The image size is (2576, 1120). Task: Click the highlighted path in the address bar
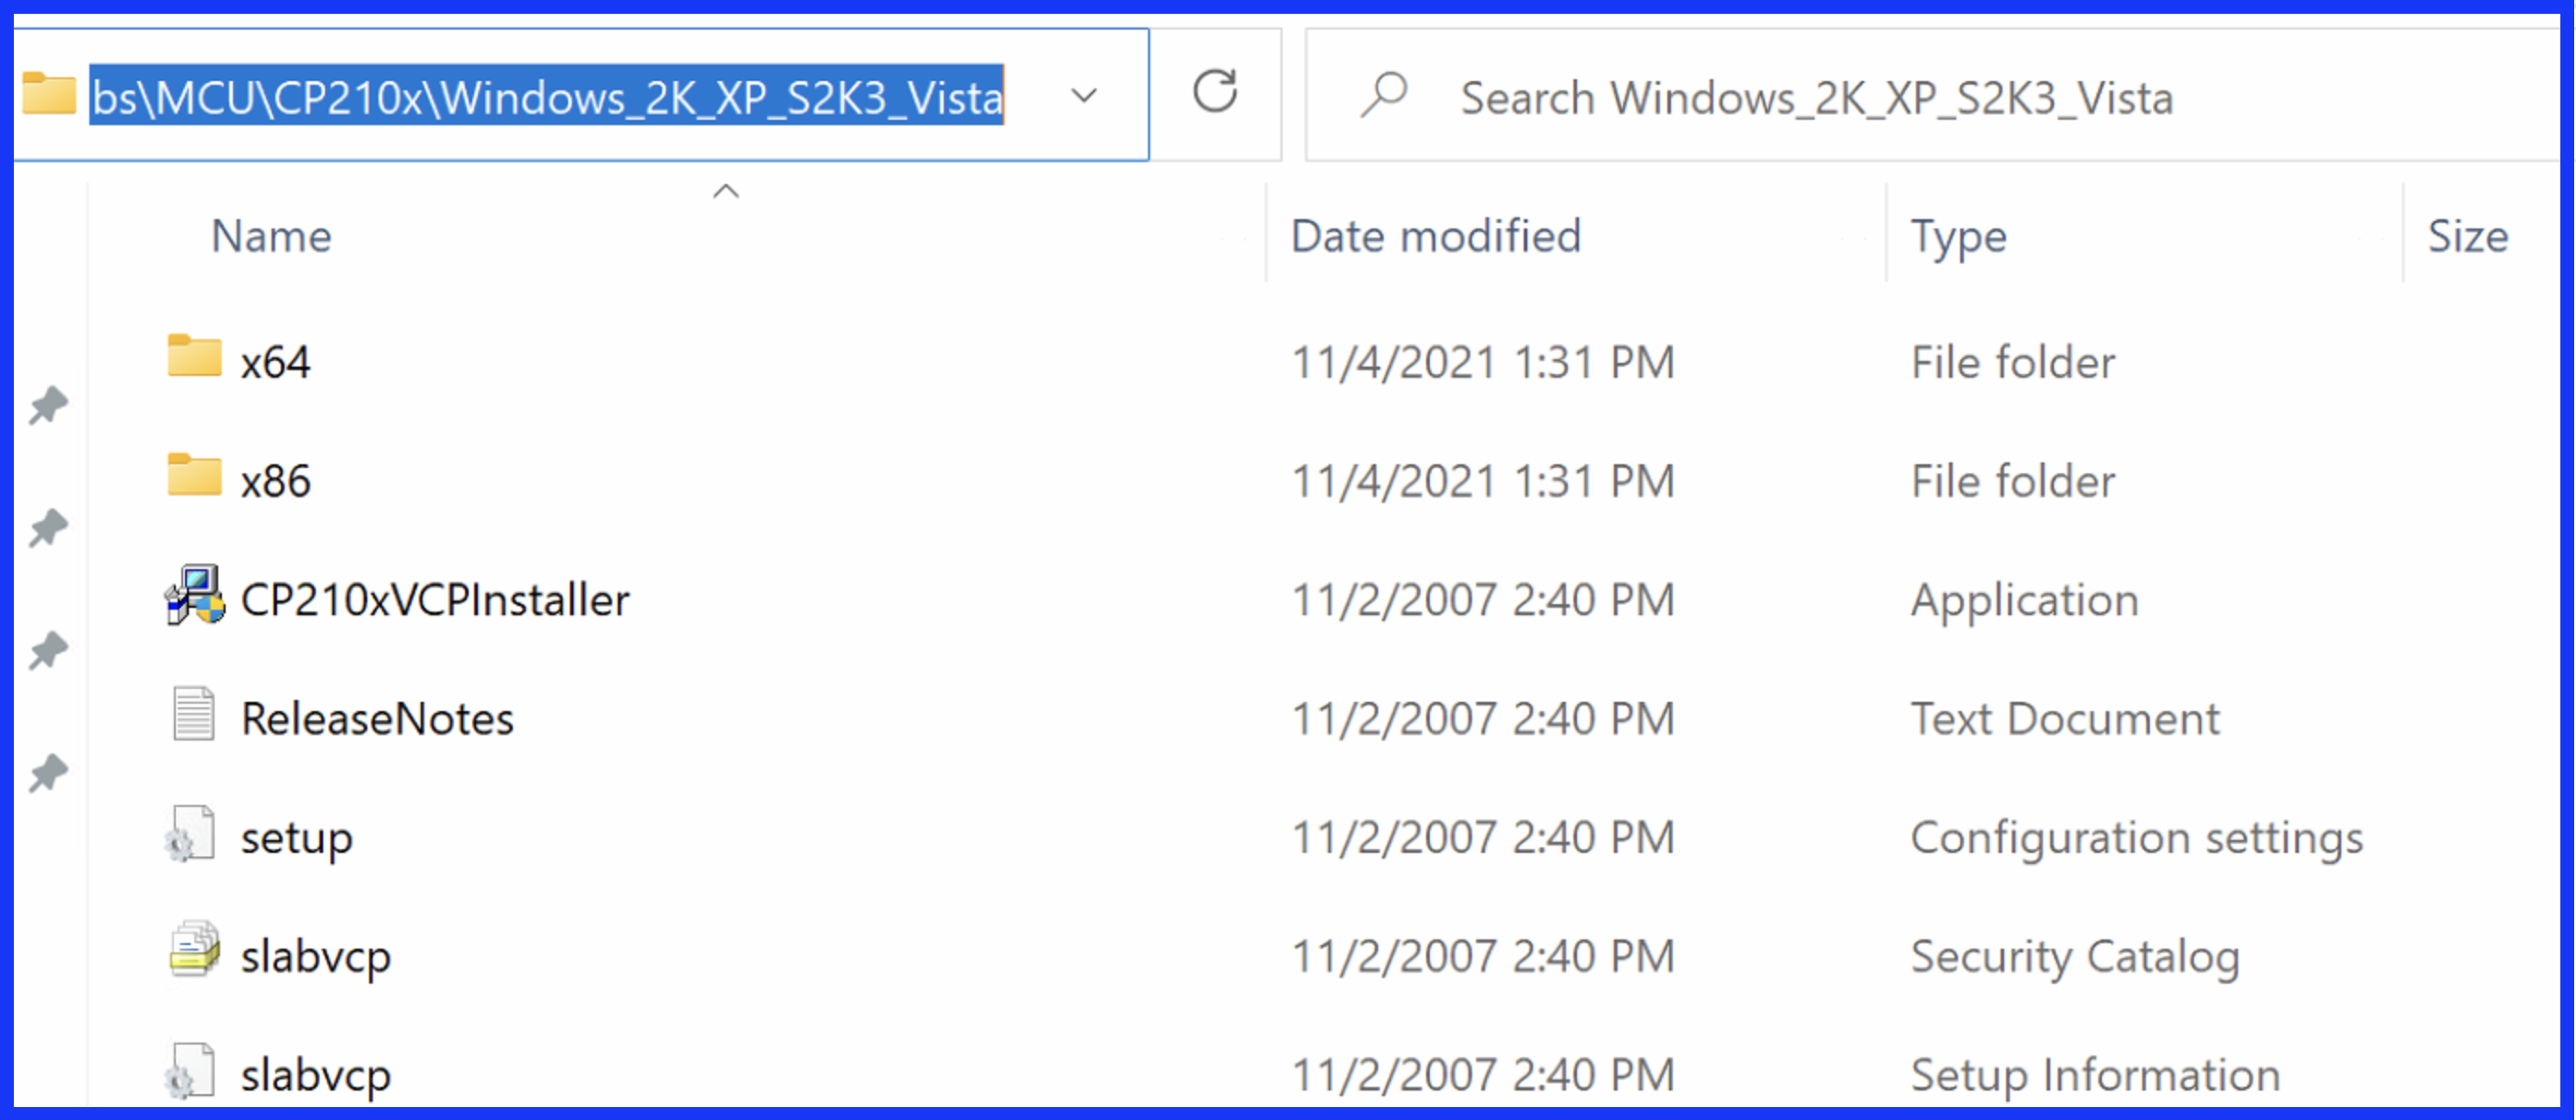(x=547, y=96)
